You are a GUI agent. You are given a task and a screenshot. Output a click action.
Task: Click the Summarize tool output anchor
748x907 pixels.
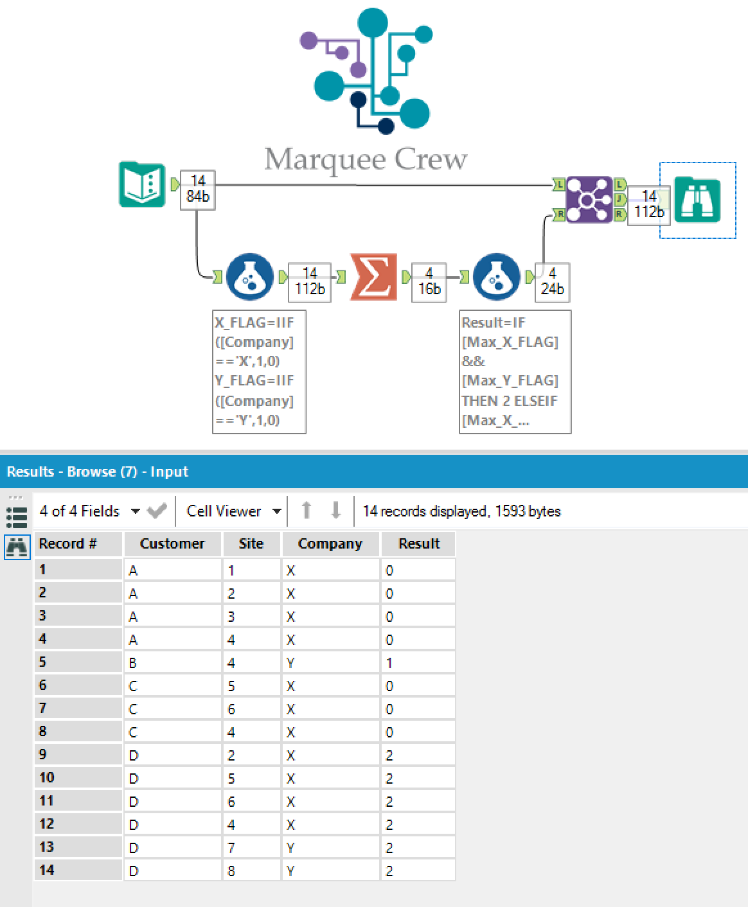coord(406,277)
